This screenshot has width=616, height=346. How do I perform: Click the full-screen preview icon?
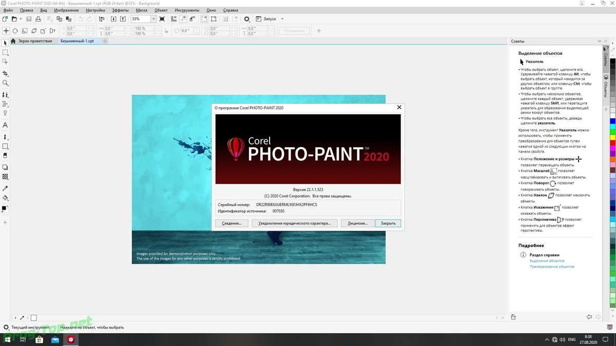(x=162, y=19)
